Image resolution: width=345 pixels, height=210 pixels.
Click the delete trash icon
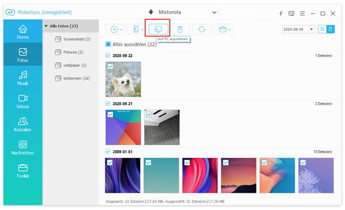(x=180, y=29)
